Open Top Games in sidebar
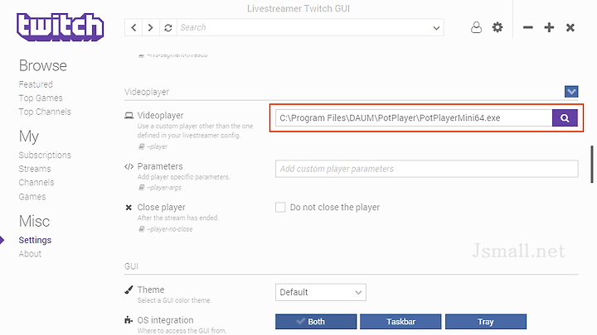Viewport: 597px width, 335px height. coord(41,98)
